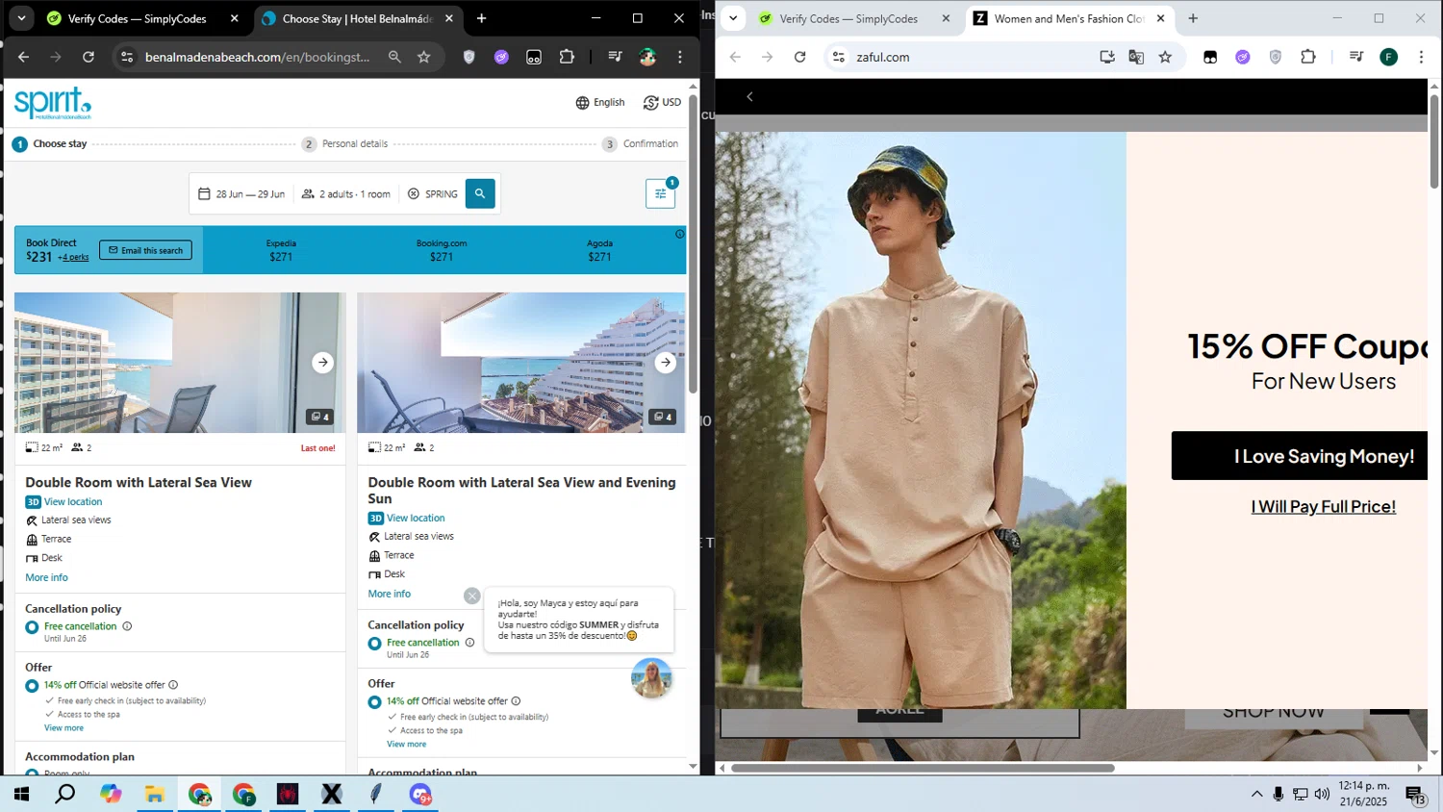The height and width of the screenshot is (812, 1443).
Task: Open View location for Evening Sun room
Action: tap(416, 519)
